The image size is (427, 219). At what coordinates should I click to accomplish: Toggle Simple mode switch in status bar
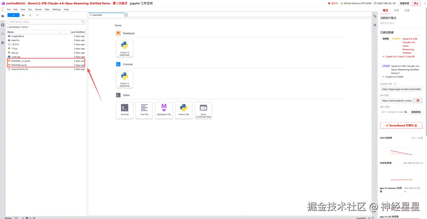pyautogui.click(x=15, y=218)
